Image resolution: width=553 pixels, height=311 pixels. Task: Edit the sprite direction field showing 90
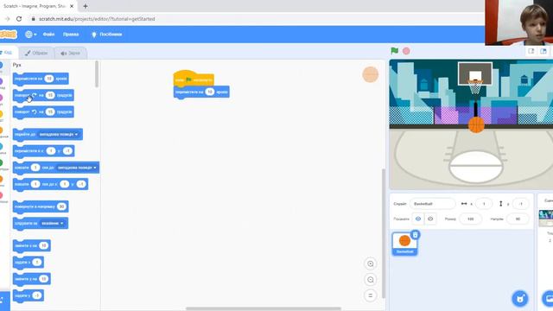point(518,219)
